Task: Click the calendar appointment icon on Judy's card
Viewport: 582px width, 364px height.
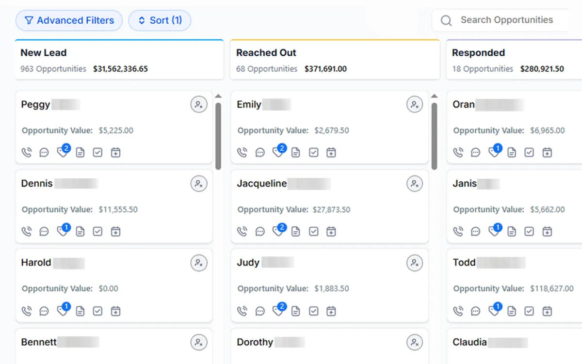Action: 331,311
